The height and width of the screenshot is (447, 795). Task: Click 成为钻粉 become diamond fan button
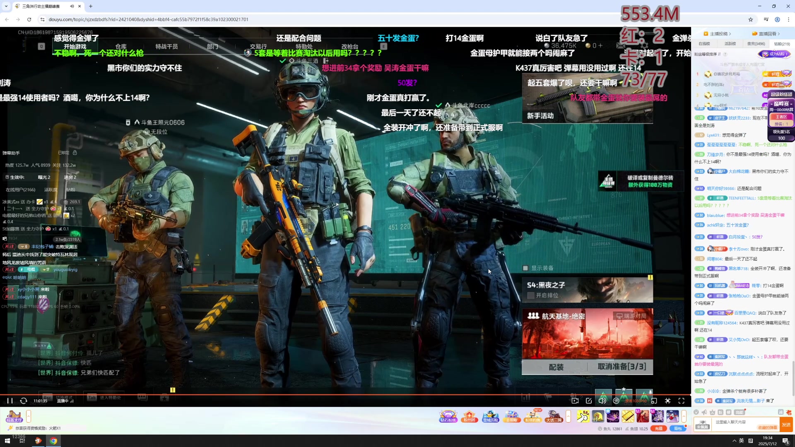[775, 54]
